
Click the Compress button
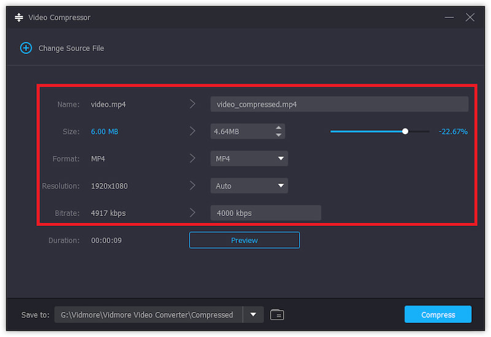pos(438,314)
